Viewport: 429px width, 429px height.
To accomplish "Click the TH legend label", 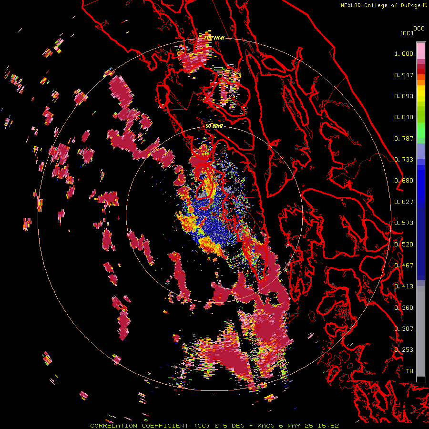I will click(x=409, y=371).
